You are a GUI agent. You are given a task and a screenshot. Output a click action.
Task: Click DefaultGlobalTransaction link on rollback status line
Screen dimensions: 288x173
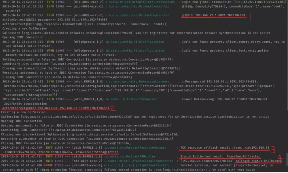[139, 161]
